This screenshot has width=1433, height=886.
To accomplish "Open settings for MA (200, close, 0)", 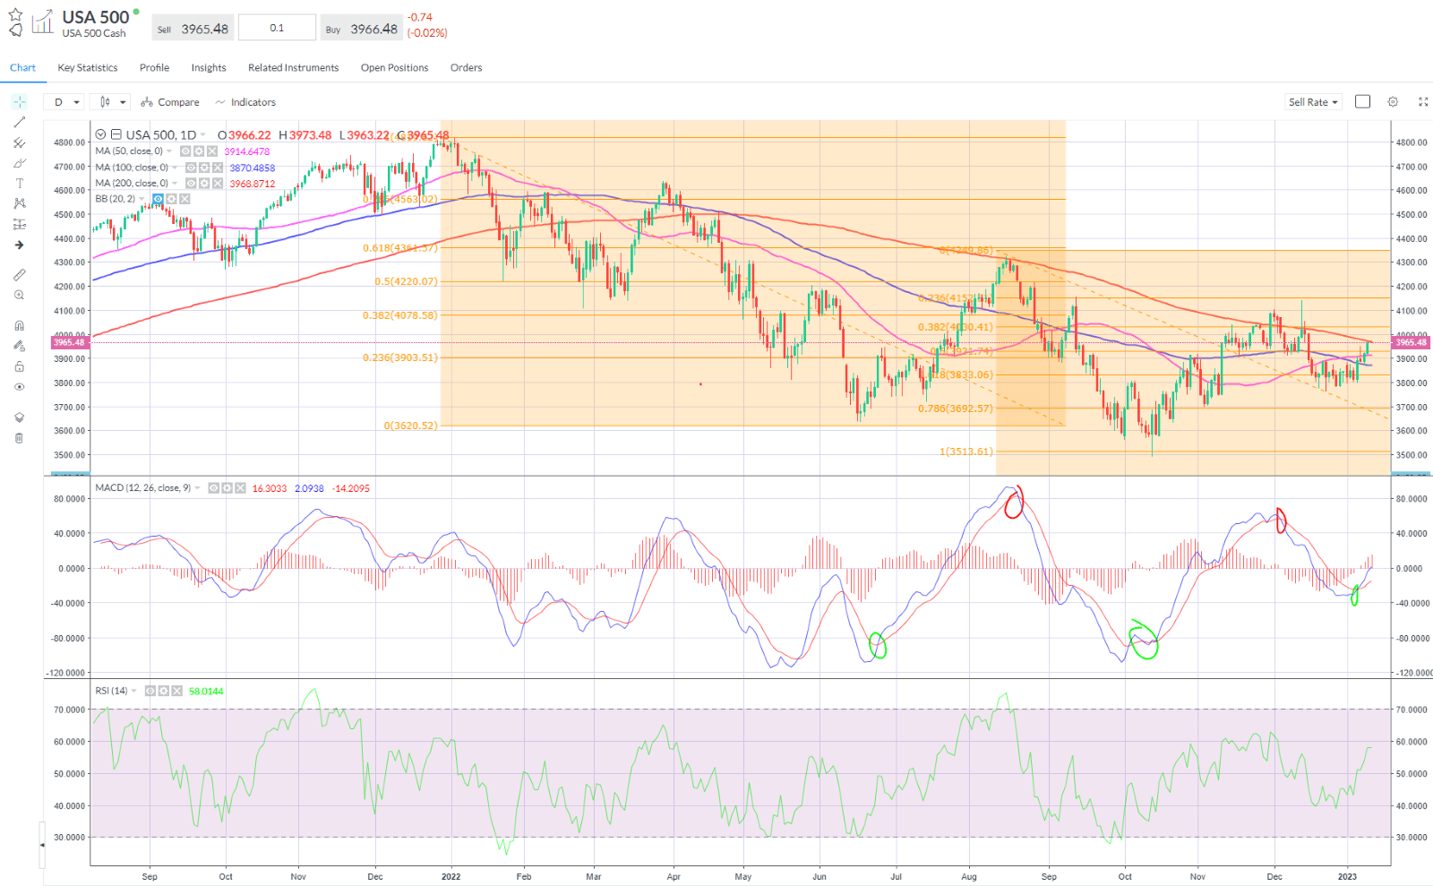I will 204,184.
